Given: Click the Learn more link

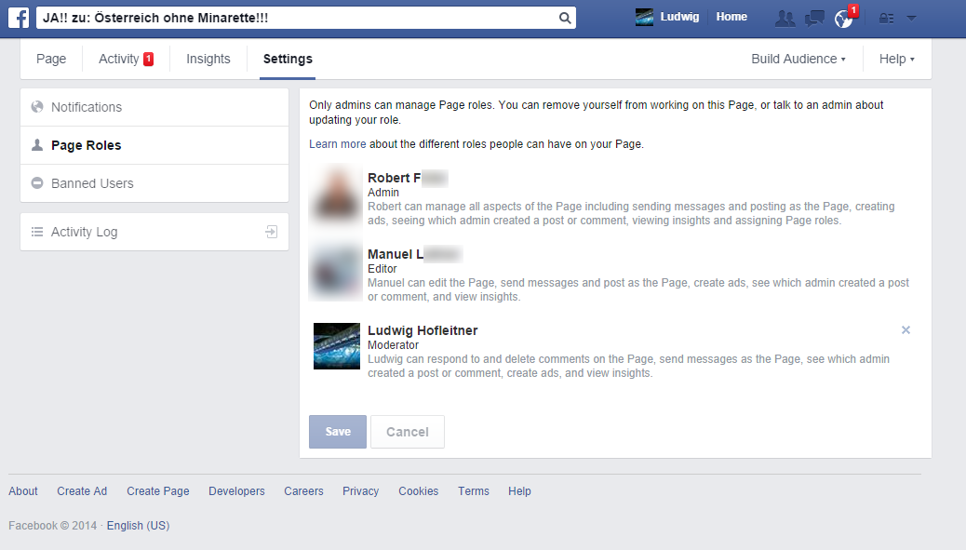Looking at the screenshot, I should click(338, 144).
